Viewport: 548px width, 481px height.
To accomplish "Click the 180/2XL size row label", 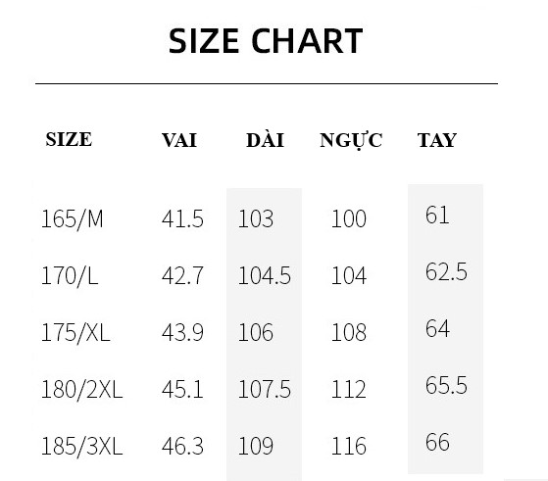I will 81,390.
